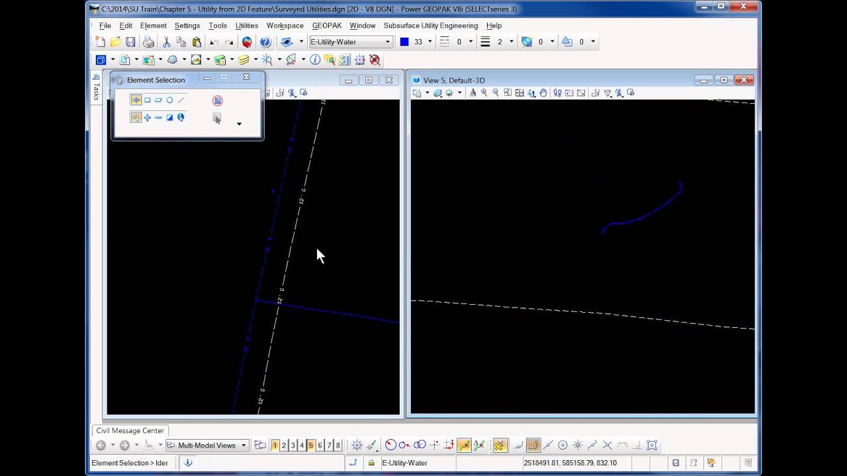Image resolution: width=847 pixels, height=476 pixels.
Task: Click Disable Handles icon in Element Selection
Action: 217,100
